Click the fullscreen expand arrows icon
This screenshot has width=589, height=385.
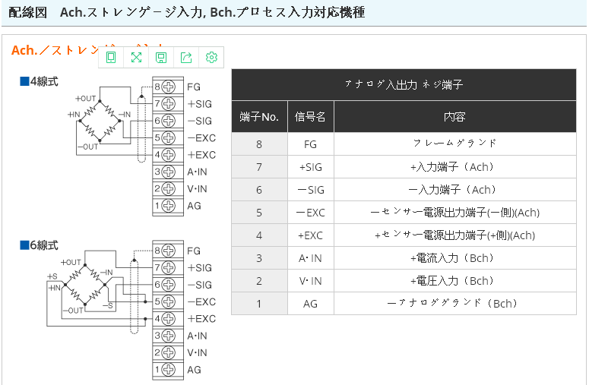click(x=136, y=57)
